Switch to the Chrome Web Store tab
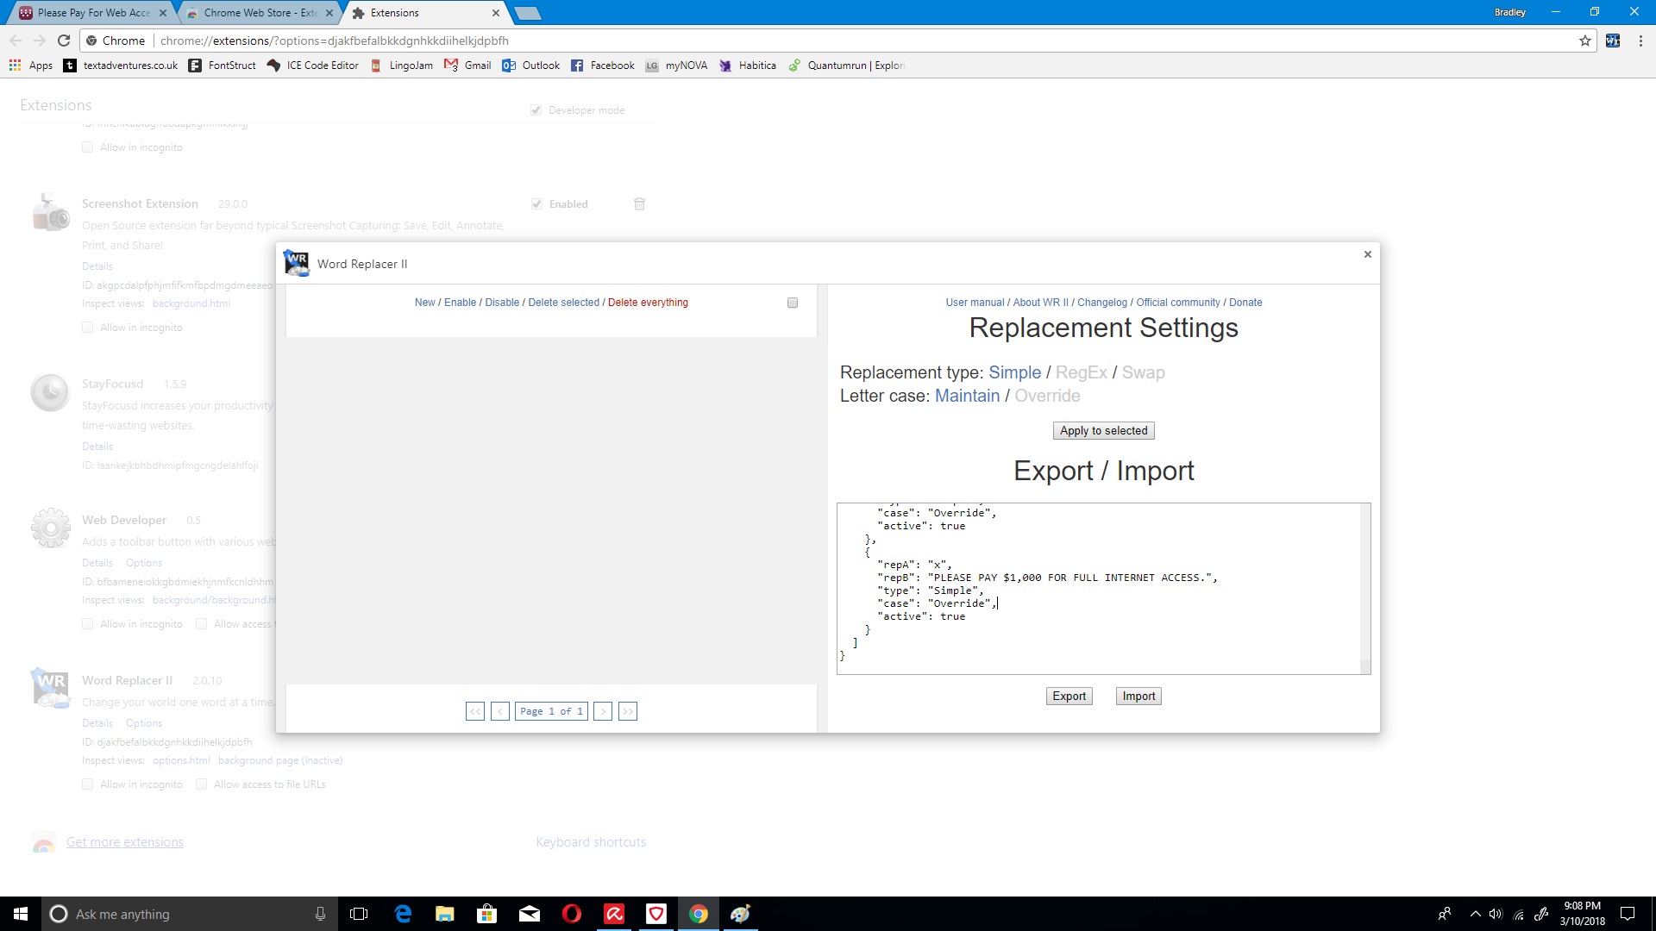Image resolution: width=1656 pixels, height=931 pixels. click(259, 13)
